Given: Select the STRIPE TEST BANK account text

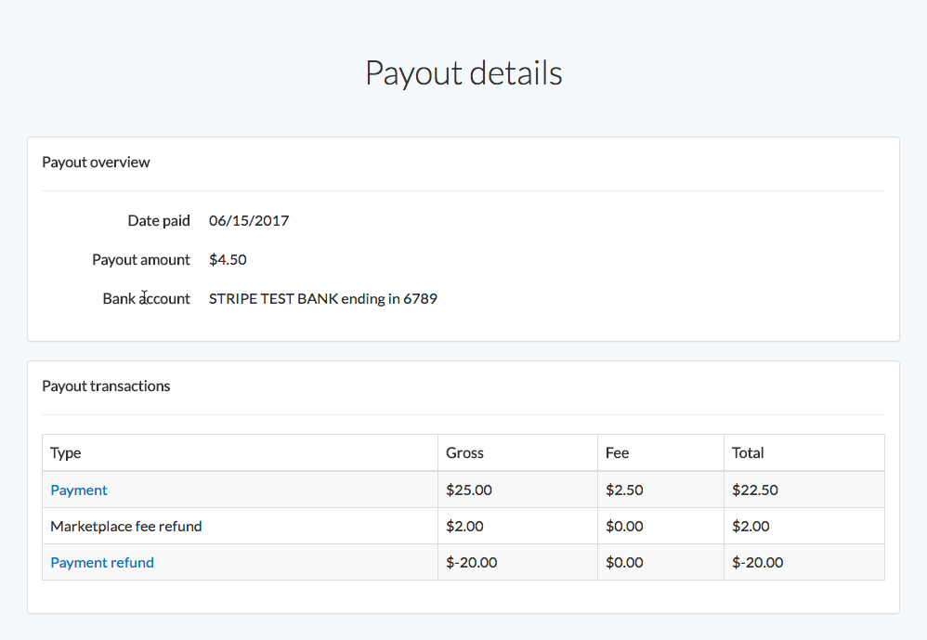Looking at the screenshot, I should coord(322,298).
